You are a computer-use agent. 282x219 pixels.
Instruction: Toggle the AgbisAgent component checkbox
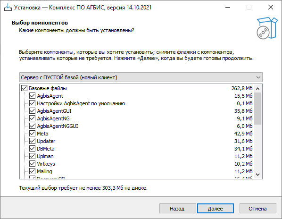pos(32,96)
